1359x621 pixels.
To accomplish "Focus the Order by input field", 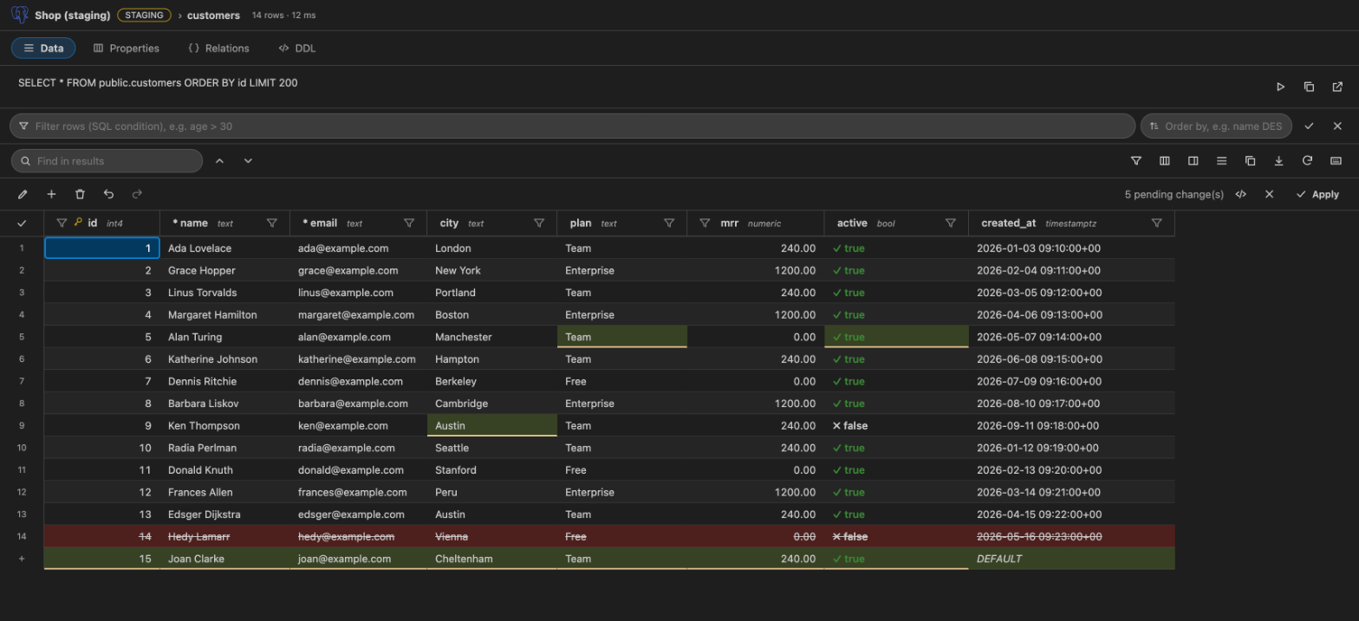I will (1216, 126).
